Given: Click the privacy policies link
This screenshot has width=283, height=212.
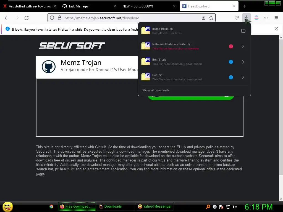Looking at the screenshot, I should coord(206,147).
